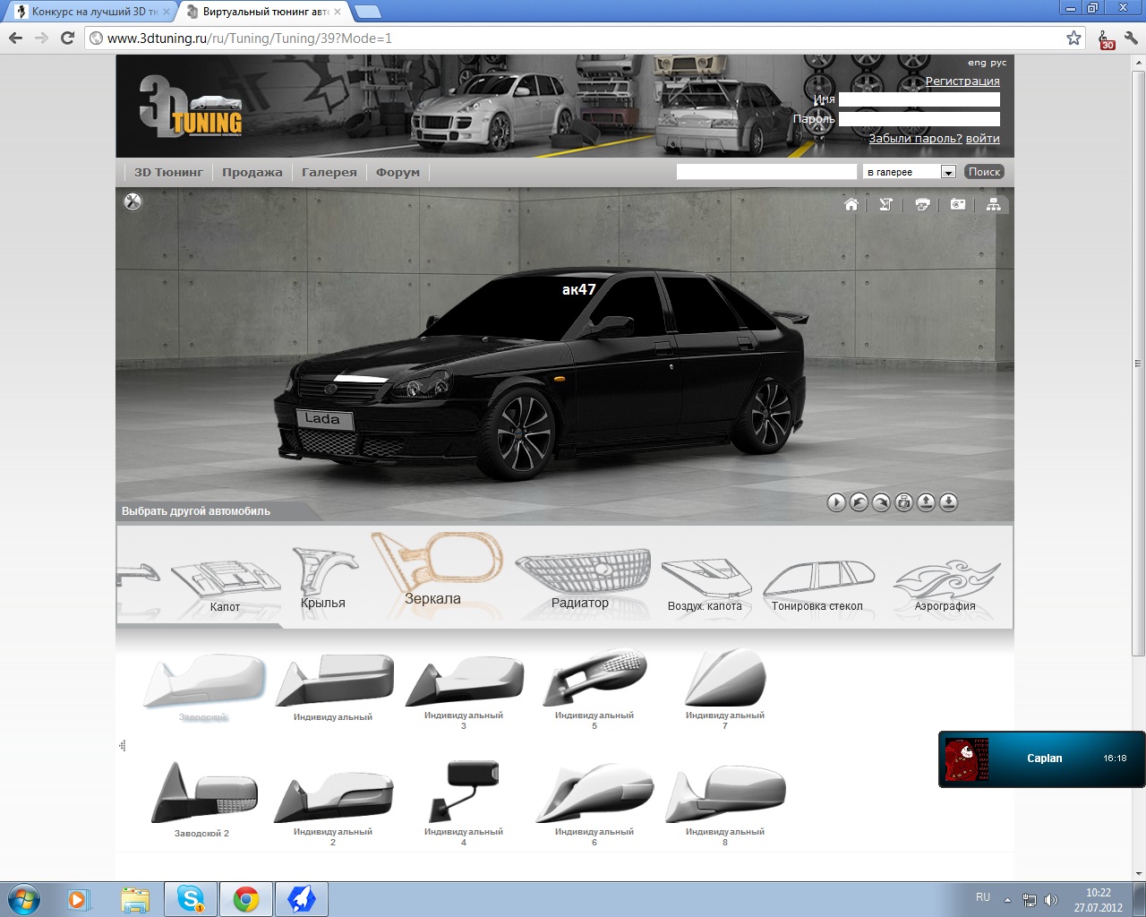Open the sitemap hierarchy icon
Viewport: 1146px width, 917px height.
(994, 205)
